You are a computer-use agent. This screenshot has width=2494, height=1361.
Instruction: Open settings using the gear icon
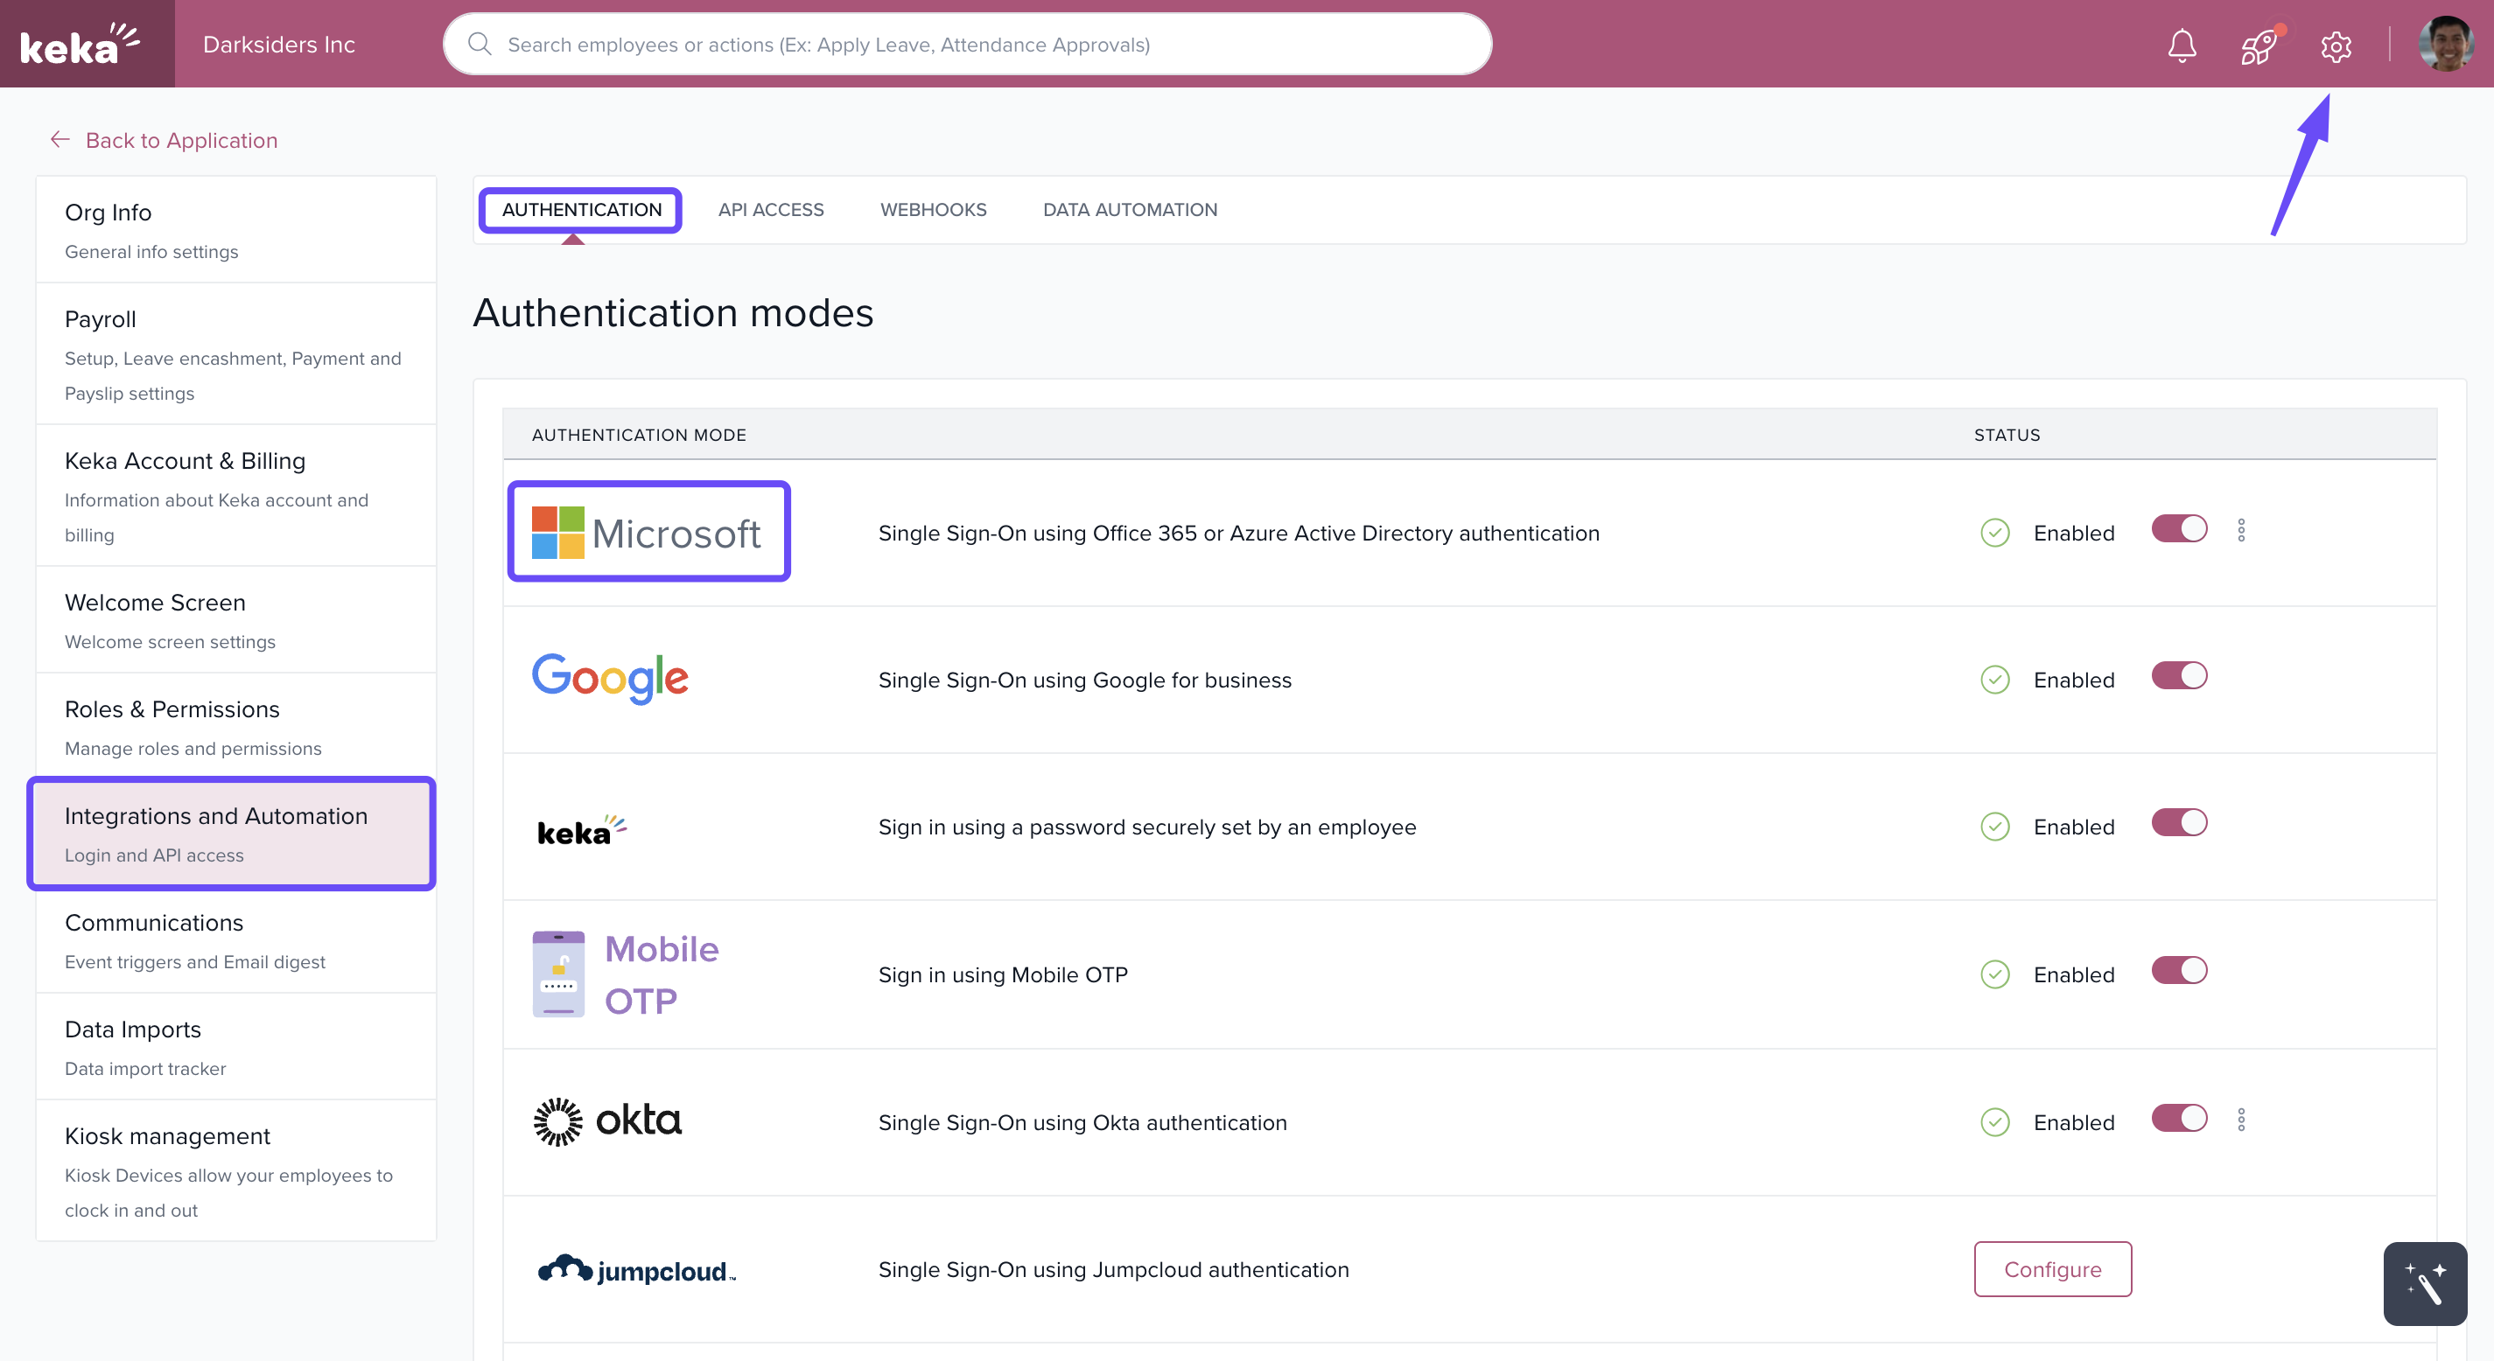point(2336,46)
